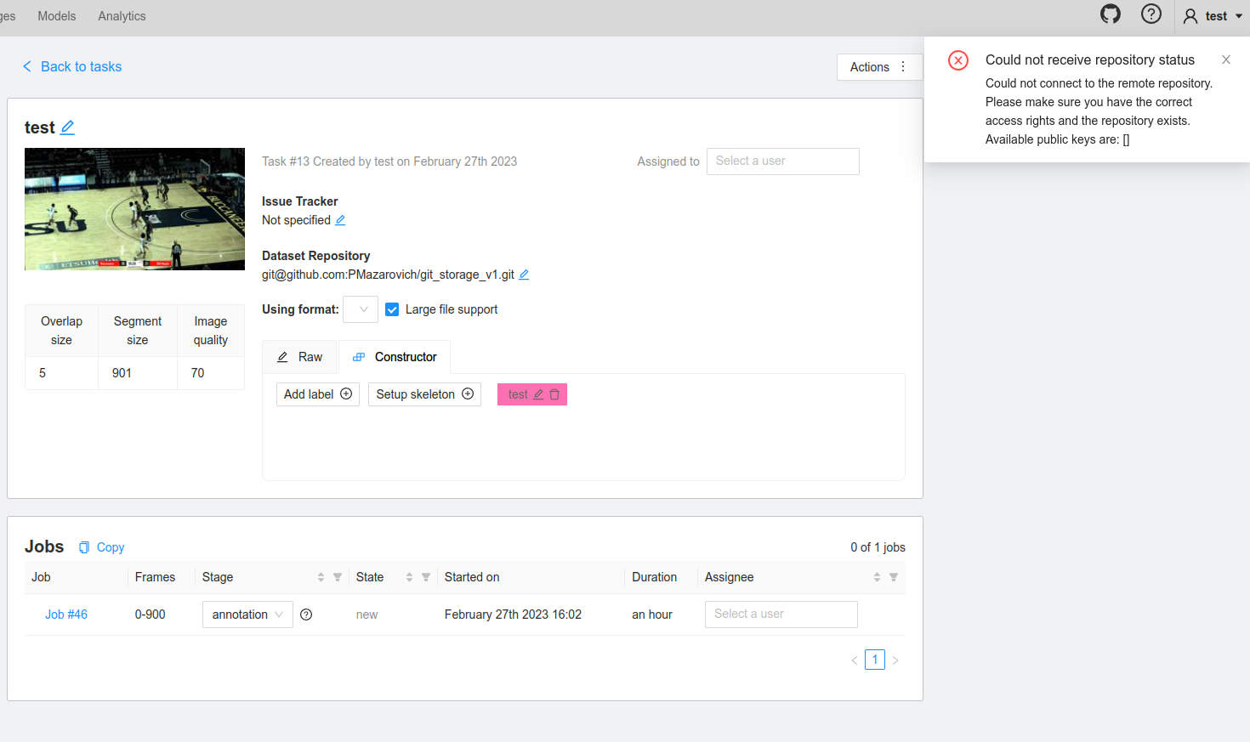Screen dimensions: 1250x742
Task: Select a user for Job #46 assignee
Action: click(x=781, y=615)
